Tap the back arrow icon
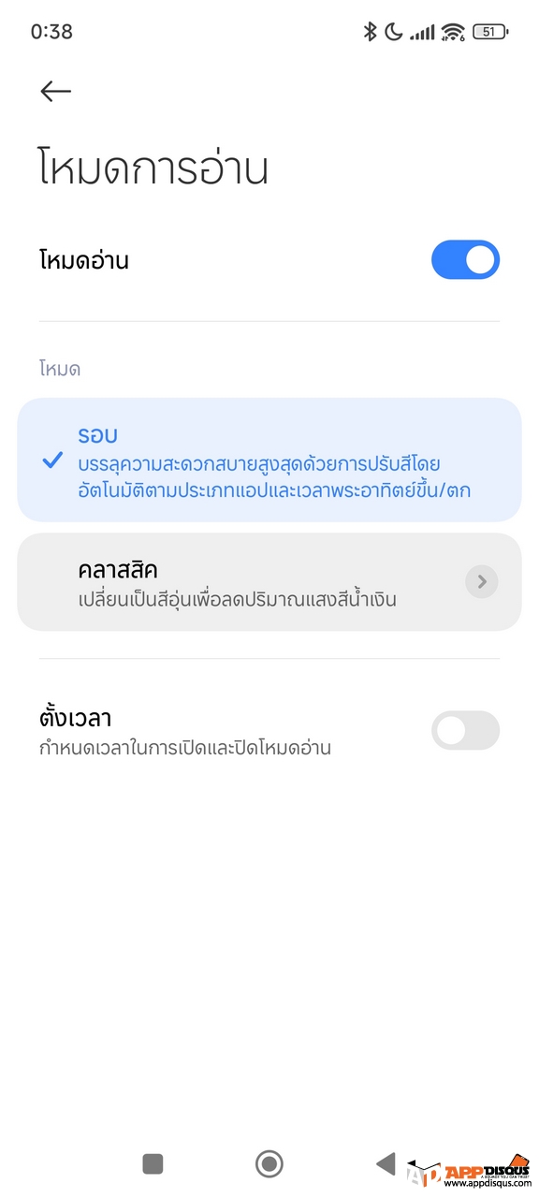Image resolution: width=539 pixels, height=1198 pixels. click(x=56, y=91)
